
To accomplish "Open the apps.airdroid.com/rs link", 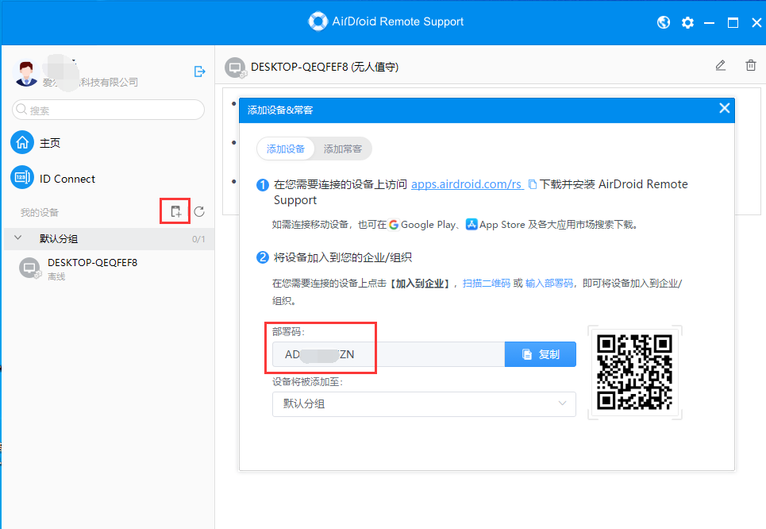I will [467, 184].
